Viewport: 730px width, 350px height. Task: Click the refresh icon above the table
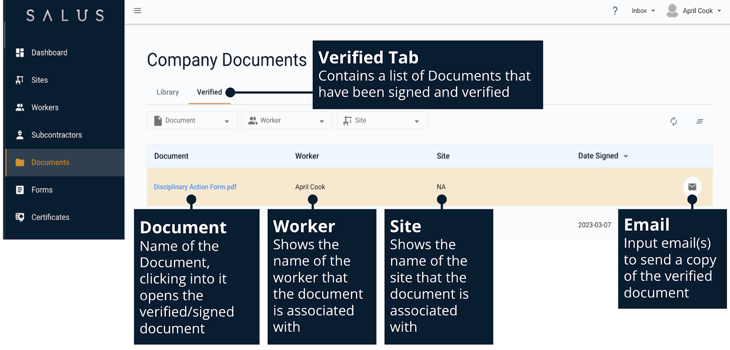[673, 121]
